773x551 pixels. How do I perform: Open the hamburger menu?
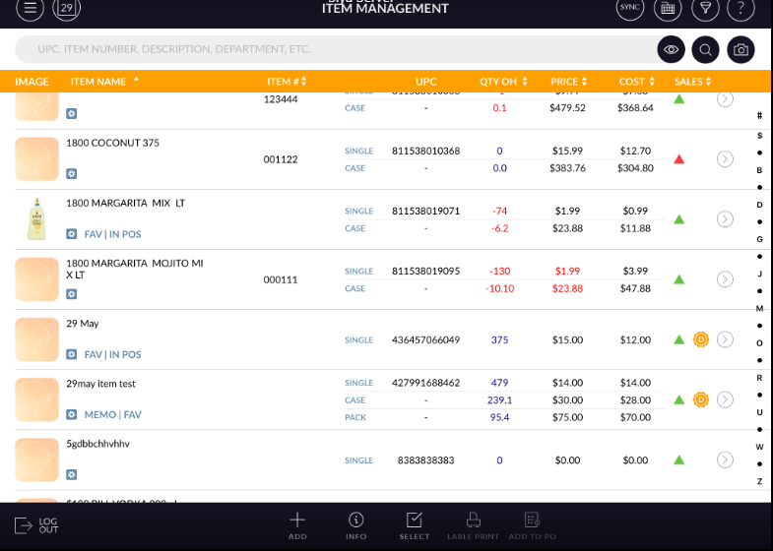pyautogui.click(x=31, y=9)
